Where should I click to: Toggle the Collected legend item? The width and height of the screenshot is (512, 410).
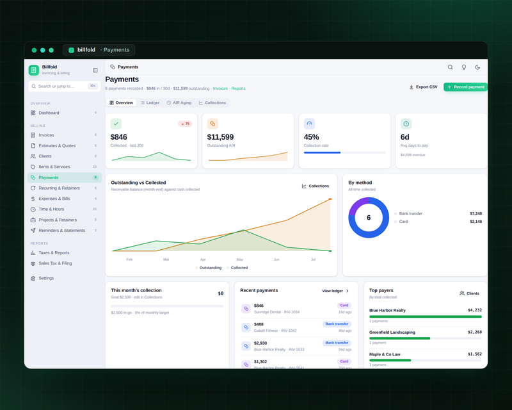pyautogui.click(x=237, y=268)
